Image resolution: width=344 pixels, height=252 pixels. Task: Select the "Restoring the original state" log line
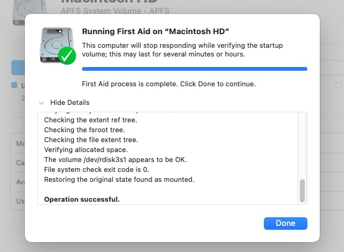(x=119, y=179)
